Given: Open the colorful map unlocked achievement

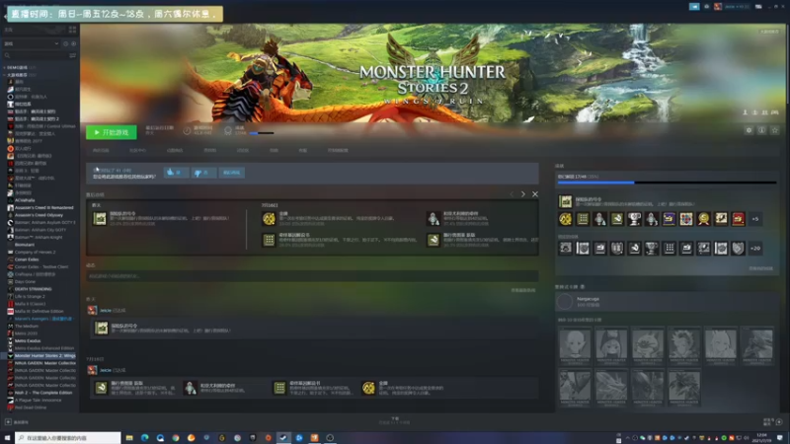Looking at the screenshot, I should click(x=686, y=219).
